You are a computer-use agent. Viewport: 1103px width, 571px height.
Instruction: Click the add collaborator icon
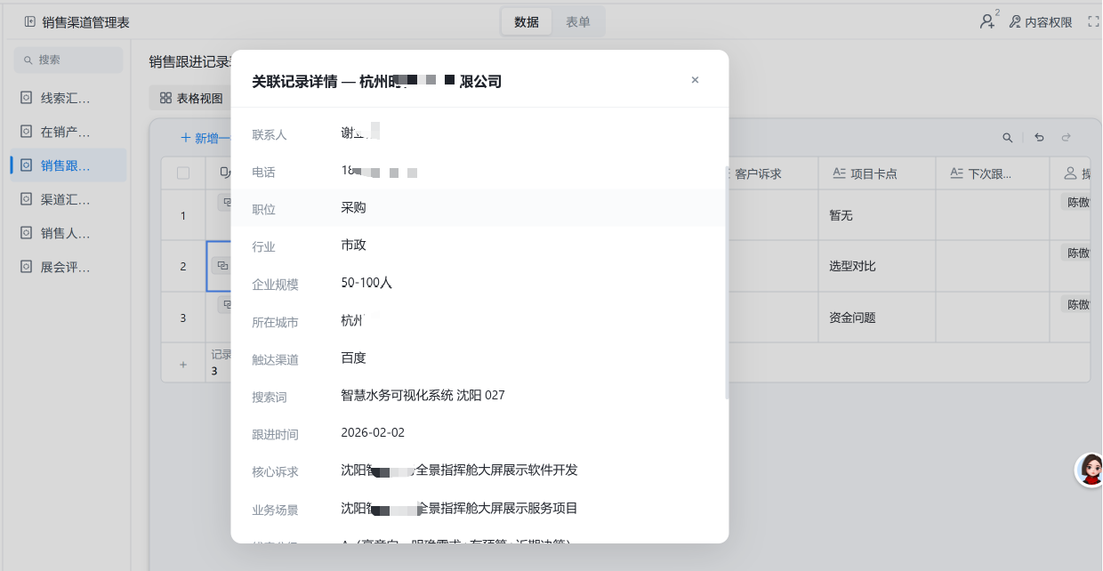pos(988,21)
